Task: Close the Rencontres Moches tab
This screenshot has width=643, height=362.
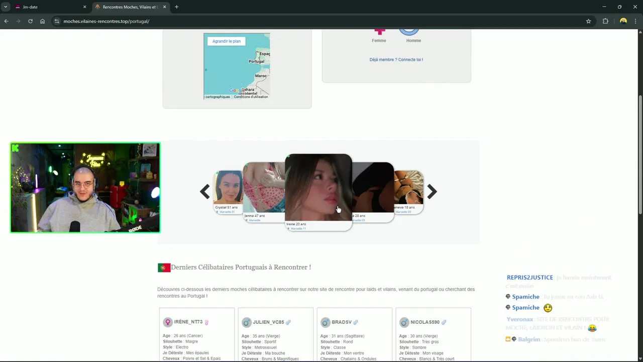Action: pos(164,7)
